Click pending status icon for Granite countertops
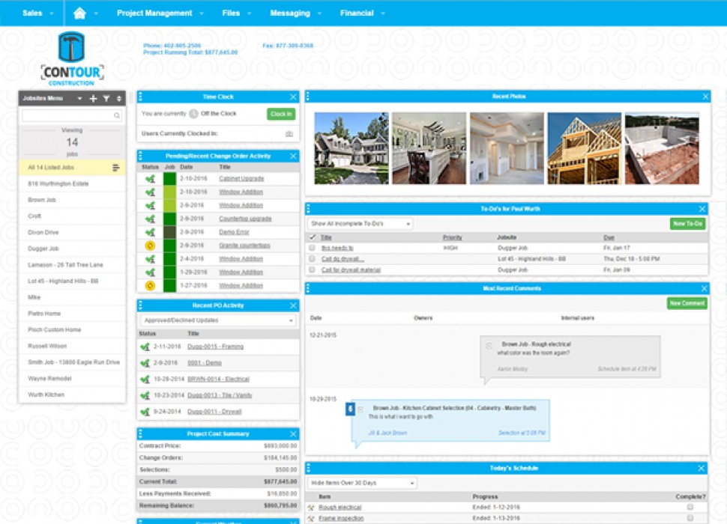This screenshot has height=524, width=727. pyautogui.click(x=149, y=246)
